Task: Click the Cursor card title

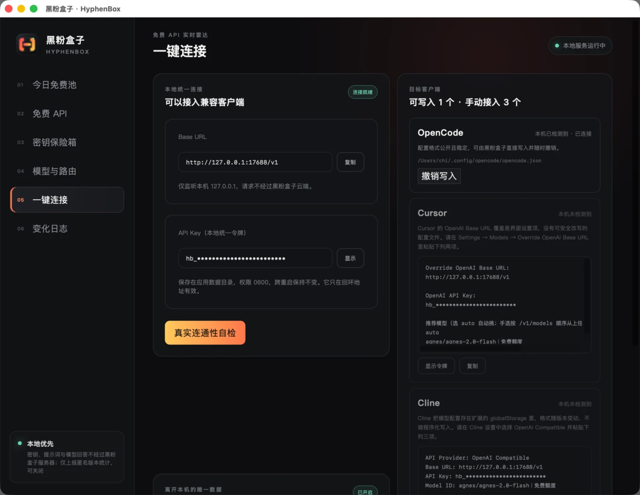Action: [432, 213]
